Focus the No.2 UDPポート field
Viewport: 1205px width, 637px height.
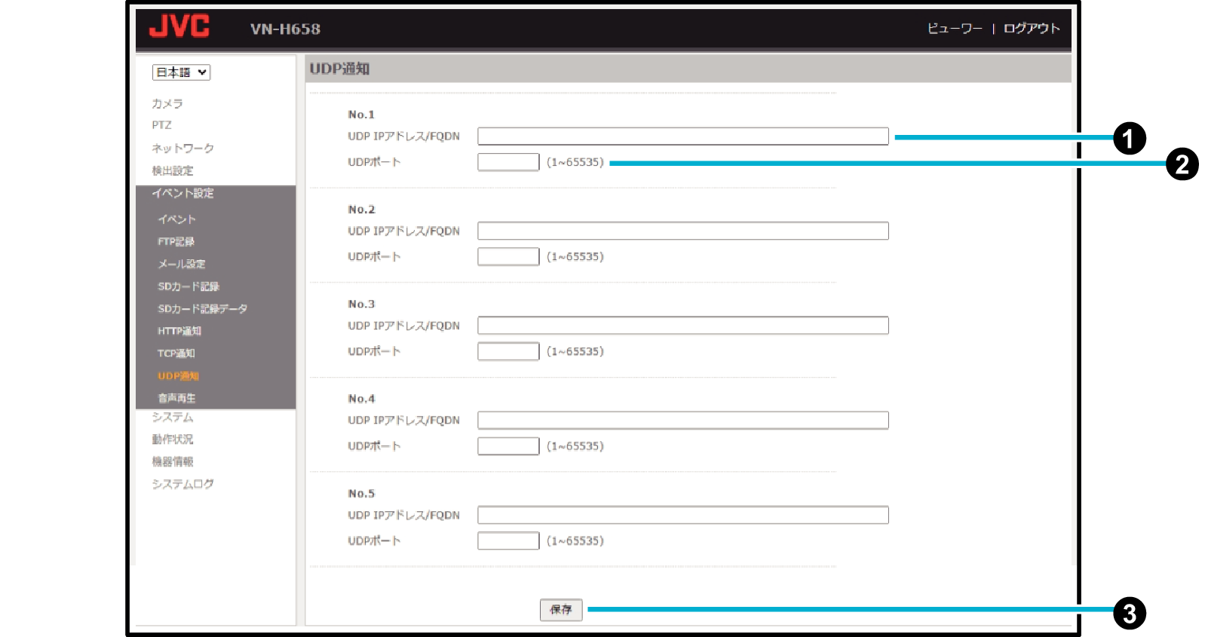[508, 256]
